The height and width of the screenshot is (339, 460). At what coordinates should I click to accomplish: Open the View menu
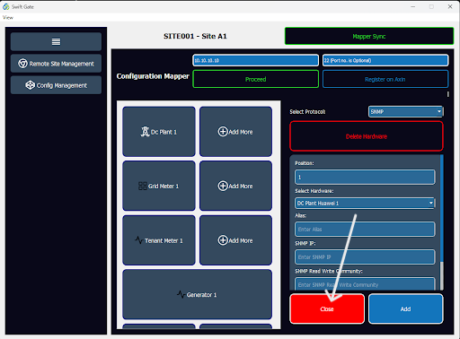coord(8,18)
